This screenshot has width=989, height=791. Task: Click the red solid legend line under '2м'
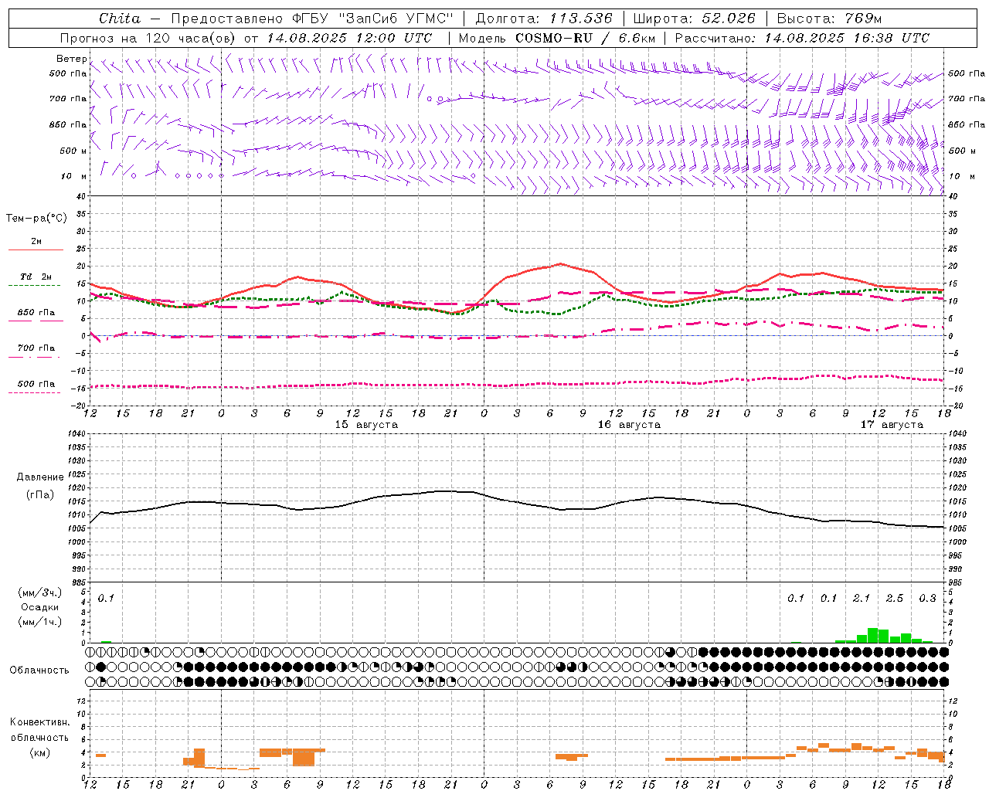[36, 250]
